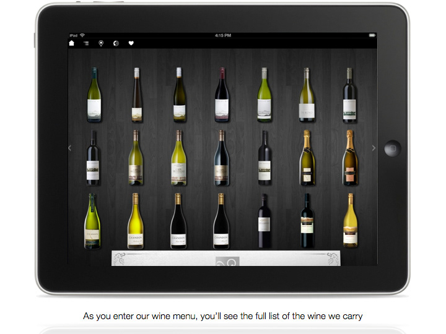Tap the round globe icon in toolbar
Image resolution: width=446 pixels, height=334 pixels.
pos(116,43)
